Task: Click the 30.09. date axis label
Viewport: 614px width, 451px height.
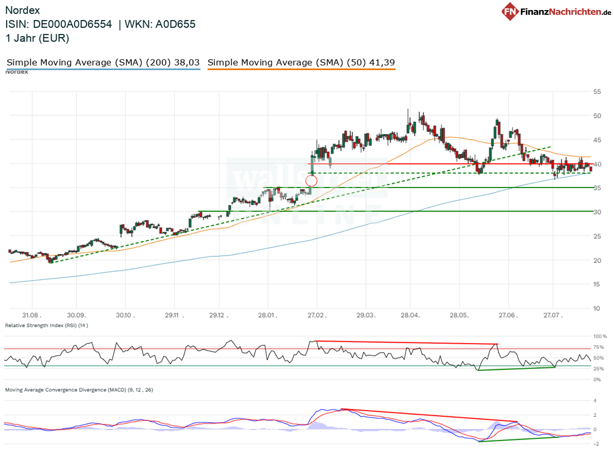Action: pos(77,315)
